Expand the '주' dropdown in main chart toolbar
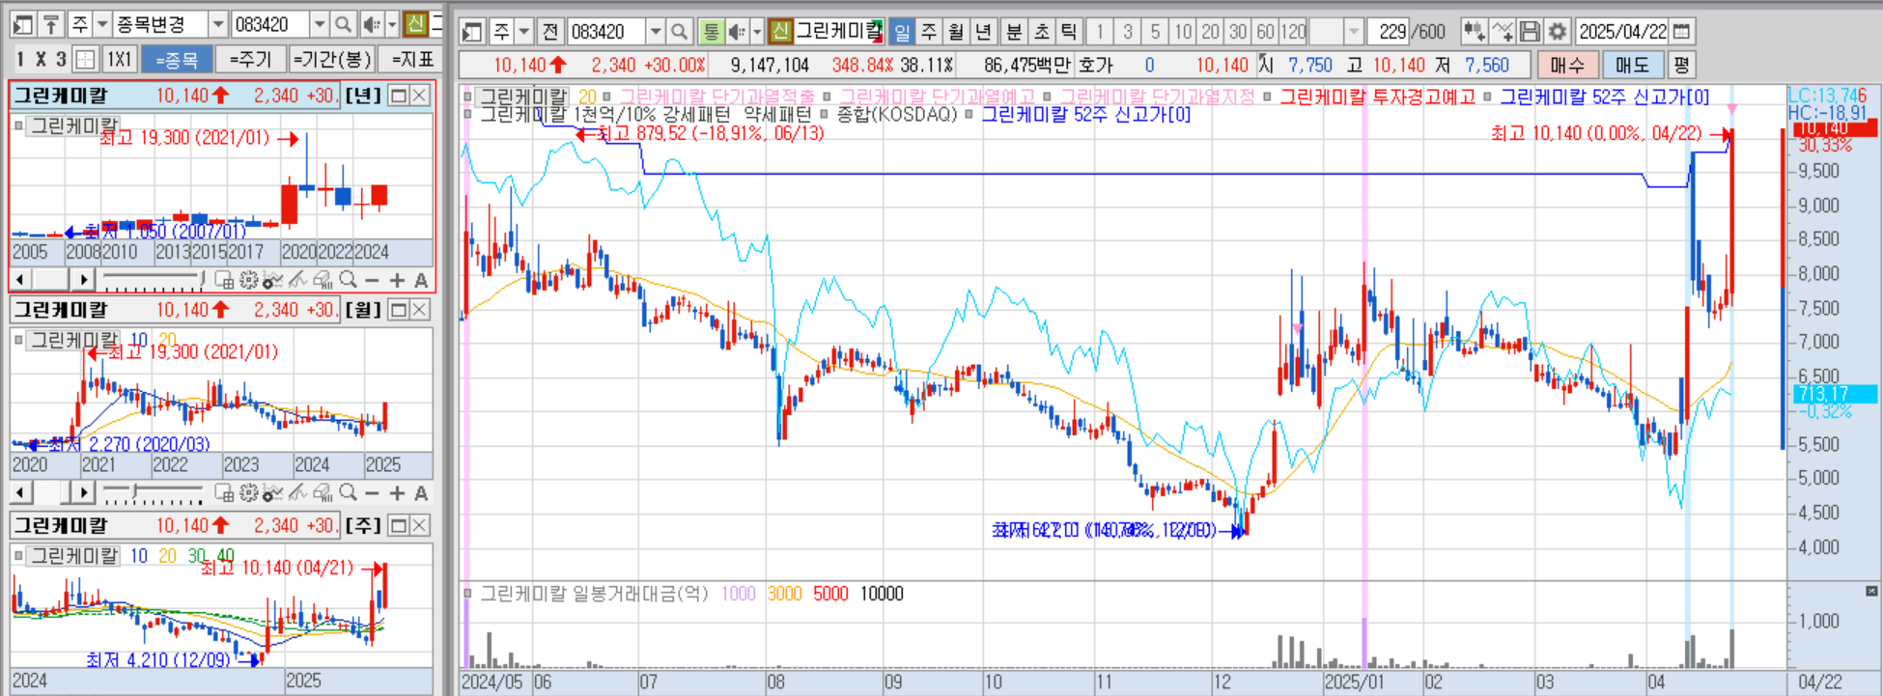 [x=524, y=32]
